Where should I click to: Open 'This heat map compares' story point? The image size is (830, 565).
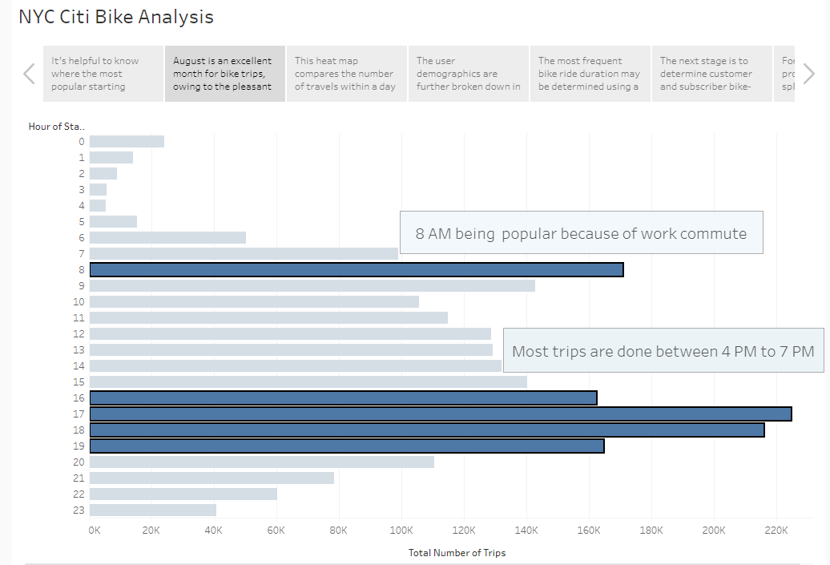(x=347, y=74)
